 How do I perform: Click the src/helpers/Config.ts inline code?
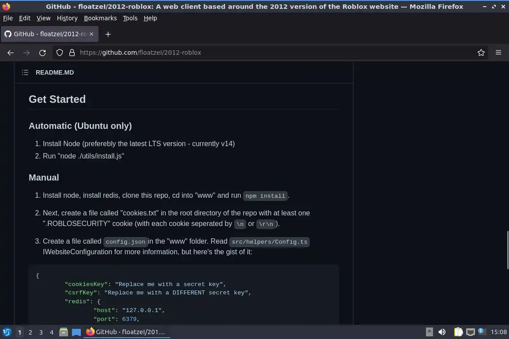270,242
